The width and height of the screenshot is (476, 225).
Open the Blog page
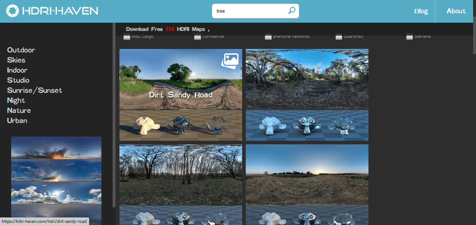coord(421,11)
